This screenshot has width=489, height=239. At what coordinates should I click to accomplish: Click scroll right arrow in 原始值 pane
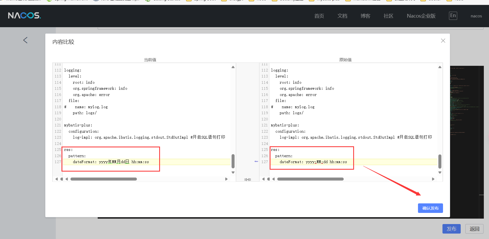(433, 179)
